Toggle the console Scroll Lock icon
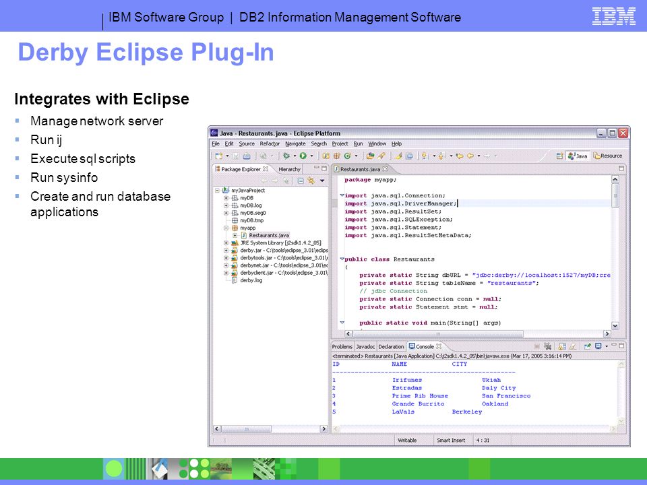 (561, 346)
